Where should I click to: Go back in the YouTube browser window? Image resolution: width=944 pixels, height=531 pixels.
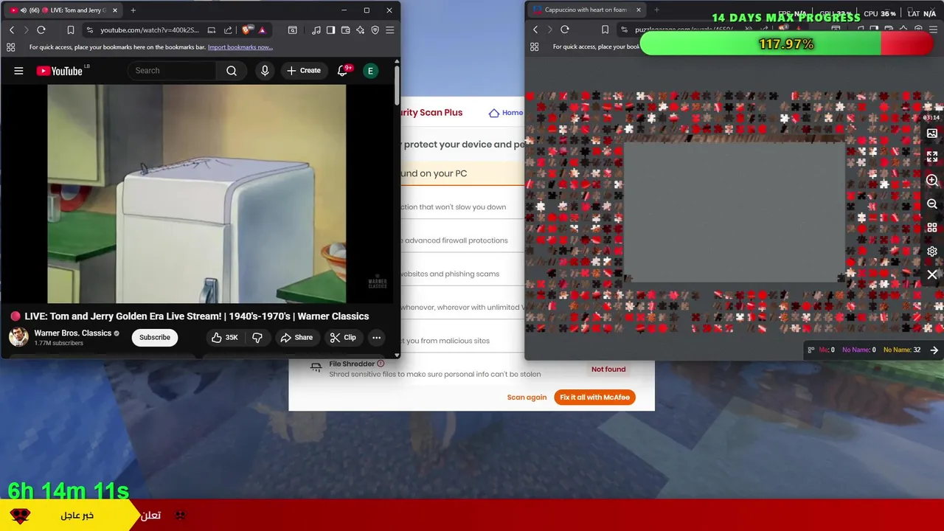point(12,30)
